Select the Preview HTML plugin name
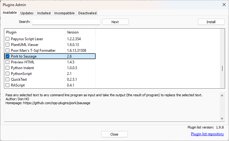This screenshot has height=141, width=229. coord(23,62)
